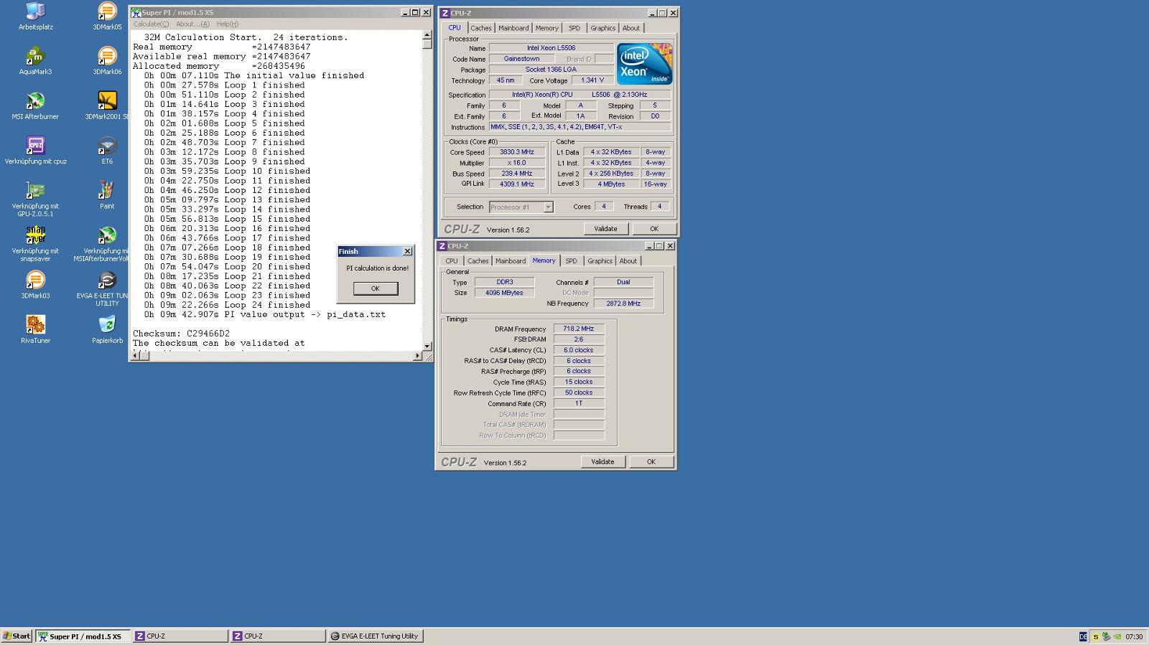Click the Checksum: C29466D2 line
Viewport: 1149px width, 645px height.
(x=181, y=334)
